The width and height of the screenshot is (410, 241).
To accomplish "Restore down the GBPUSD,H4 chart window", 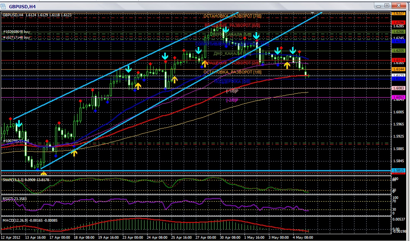I will click(x=387, y=5).
